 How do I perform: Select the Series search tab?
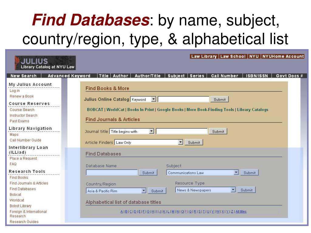[x=197, y=76]
